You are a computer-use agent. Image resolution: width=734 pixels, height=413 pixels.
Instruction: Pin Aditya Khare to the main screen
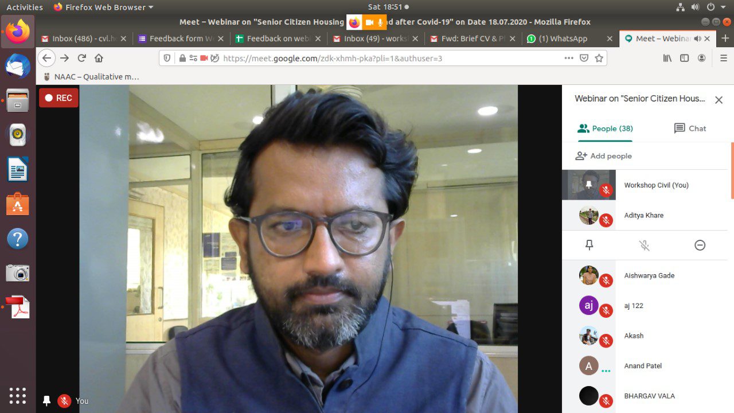589,245
